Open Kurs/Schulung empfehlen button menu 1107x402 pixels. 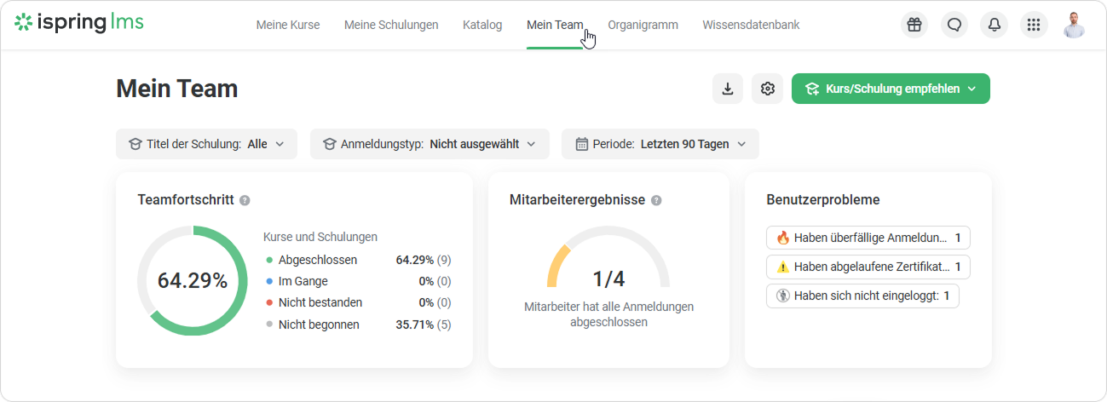(x=891, y=89)
